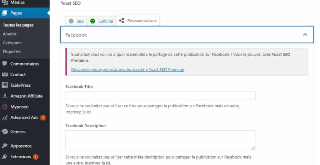
Task: Open the Ajouter submenu item
Action: pos(10,34)
